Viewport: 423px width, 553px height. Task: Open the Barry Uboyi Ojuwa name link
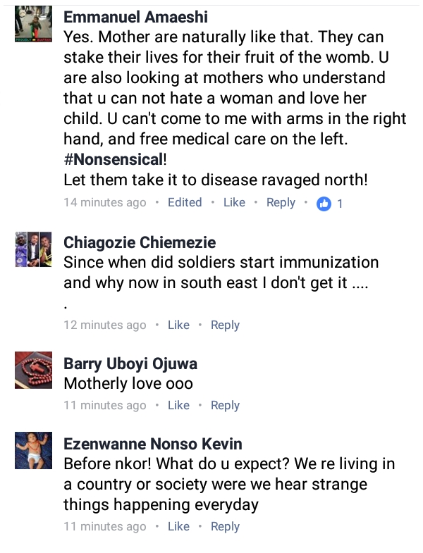130,364
